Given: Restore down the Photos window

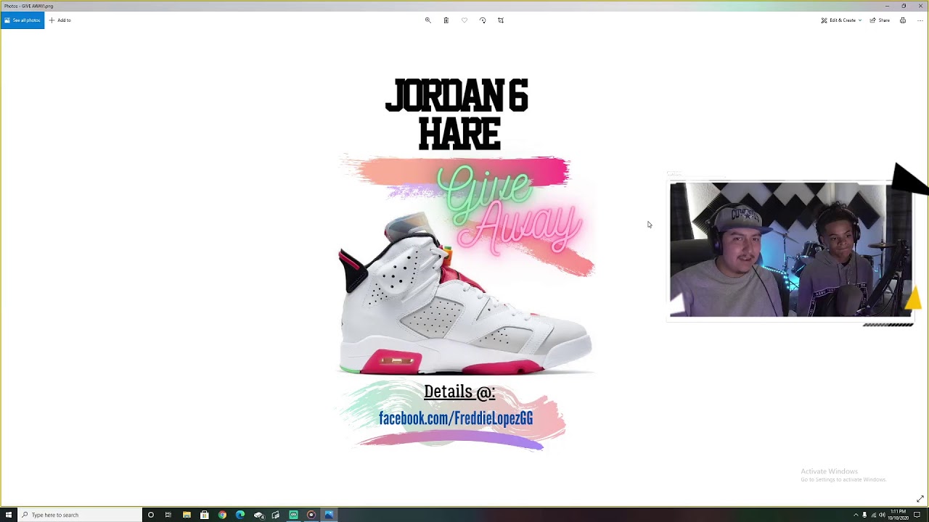Looking at the screenshot, I should (904, 6).
